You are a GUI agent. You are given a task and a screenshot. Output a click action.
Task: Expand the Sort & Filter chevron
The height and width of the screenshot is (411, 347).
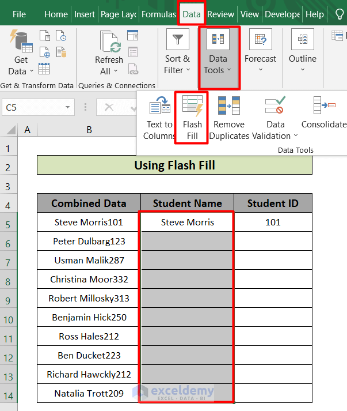[188, 70]
